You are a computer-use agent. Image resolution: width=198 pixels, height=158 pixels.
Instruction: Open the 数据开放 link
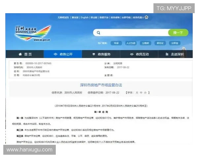pyautogui.click(x=104, y=17)
